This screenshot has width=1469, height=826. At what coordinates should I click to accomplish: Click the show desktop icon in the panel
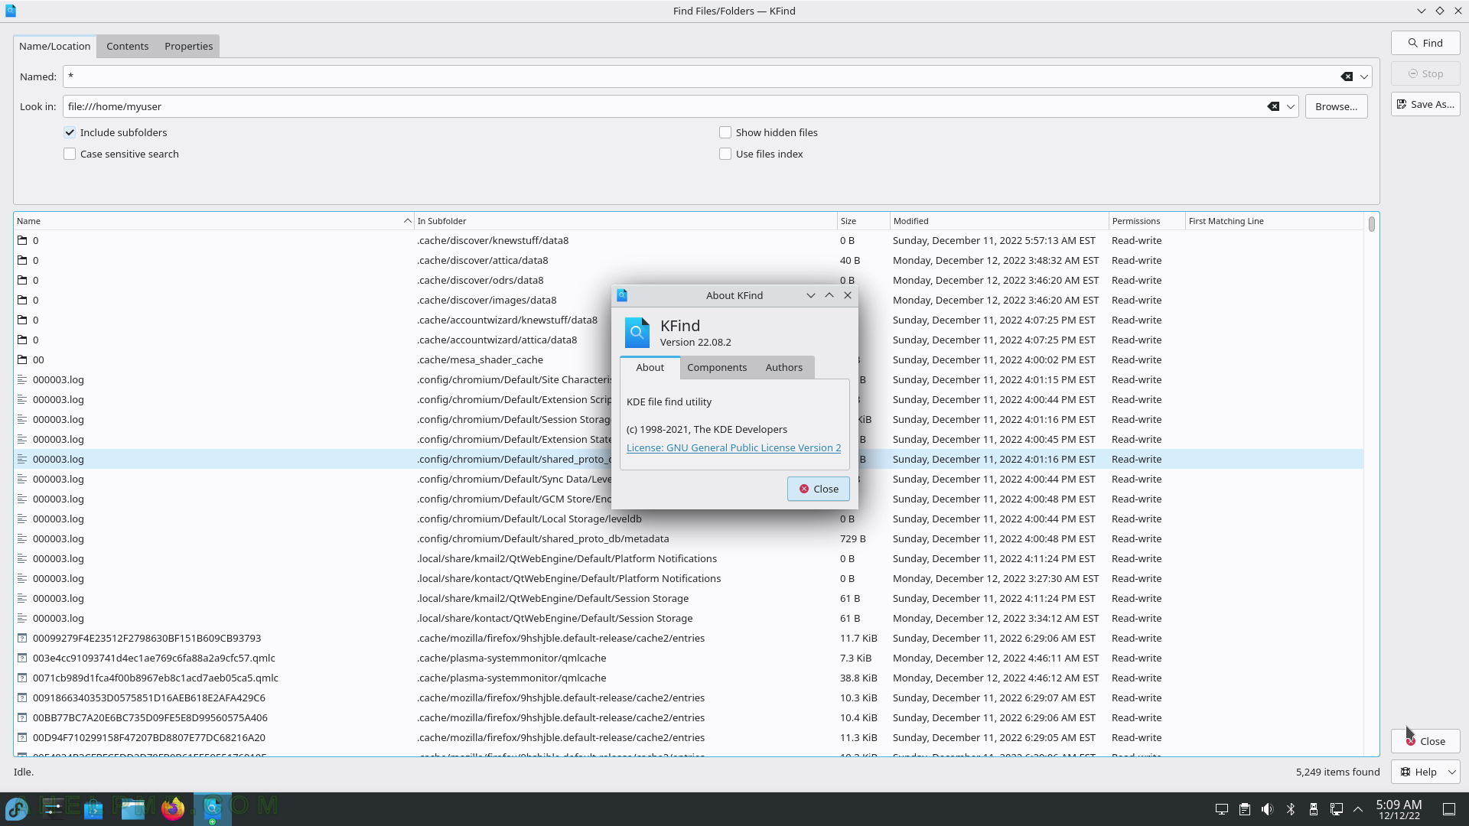click(1449, 809)
